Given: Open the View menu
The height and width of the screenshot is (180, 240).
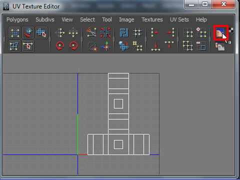Looking at the screenshot, I should (67, 19).
